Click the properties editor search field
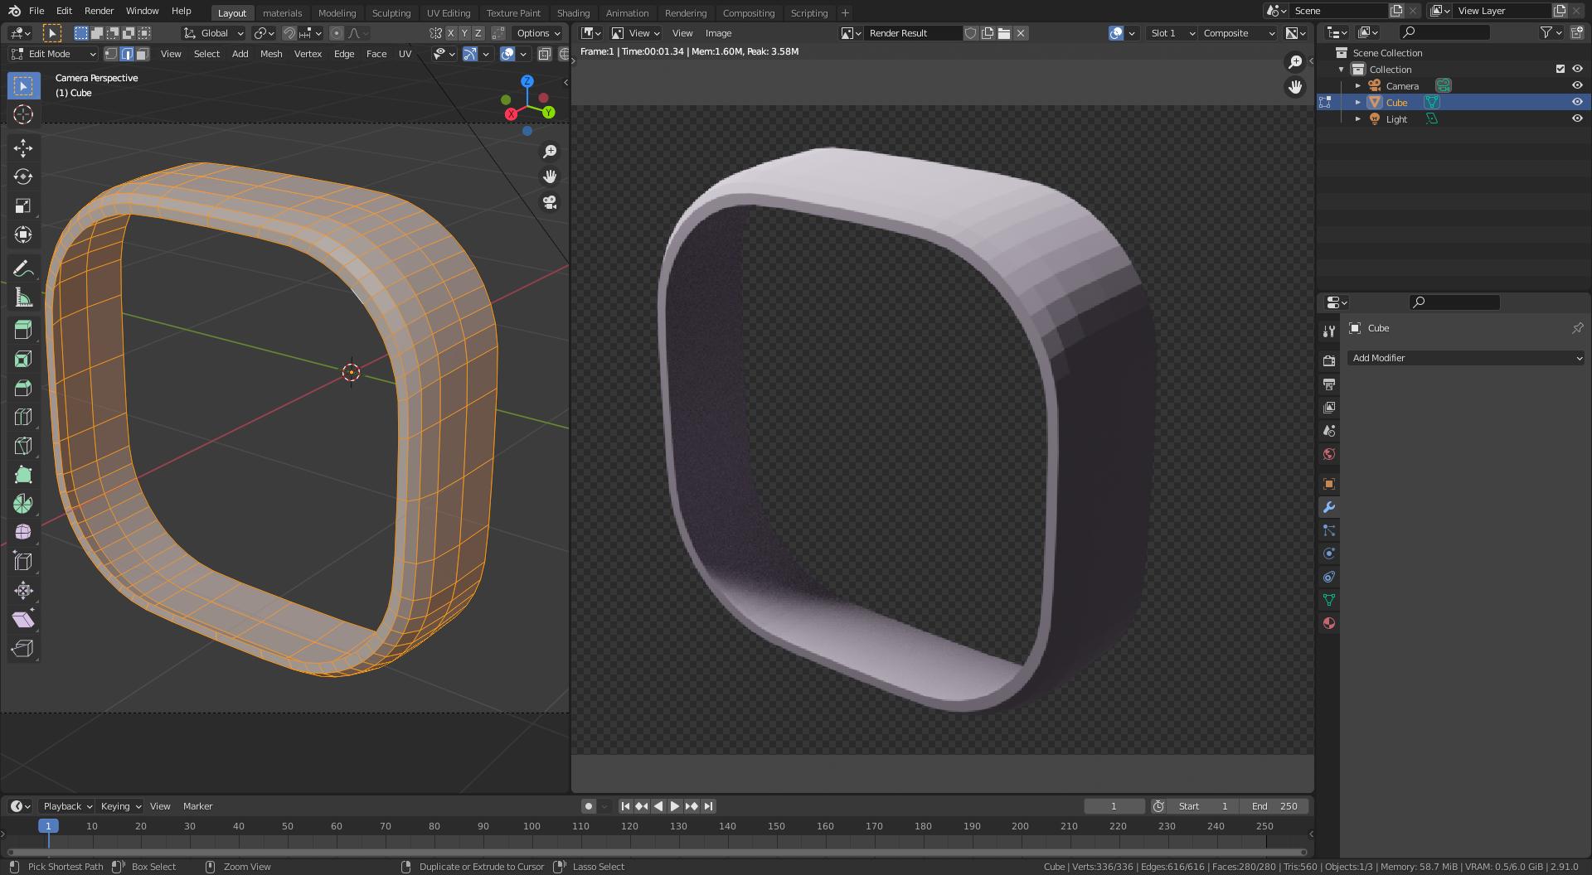Image resolution: width=1592 pixels, height=875 pixels. tap(1454, 302)
